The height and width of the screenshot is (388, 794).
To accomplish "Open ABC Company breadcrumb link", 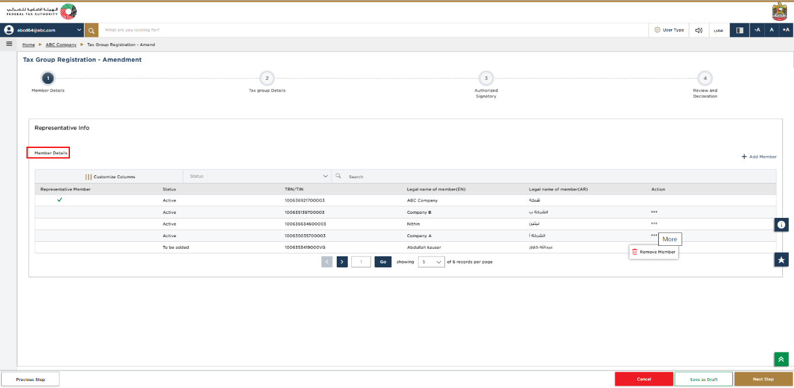I will [x=61, y=45].
